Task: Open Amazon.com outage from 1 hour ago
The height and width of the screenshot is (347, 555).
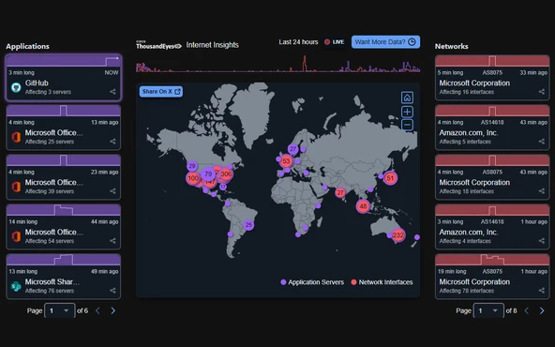Action: pyautogui.click(x=492, y=227)
